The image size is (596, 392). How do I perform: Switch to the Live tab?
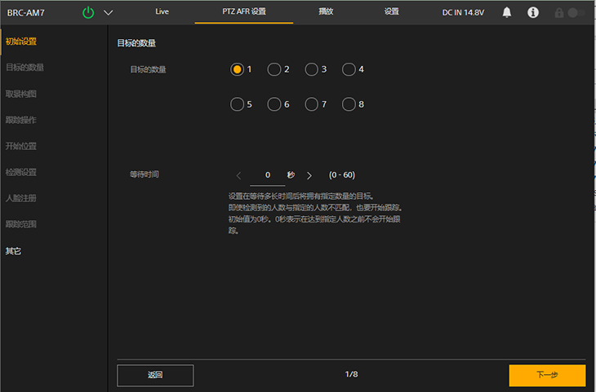(162, 12)
